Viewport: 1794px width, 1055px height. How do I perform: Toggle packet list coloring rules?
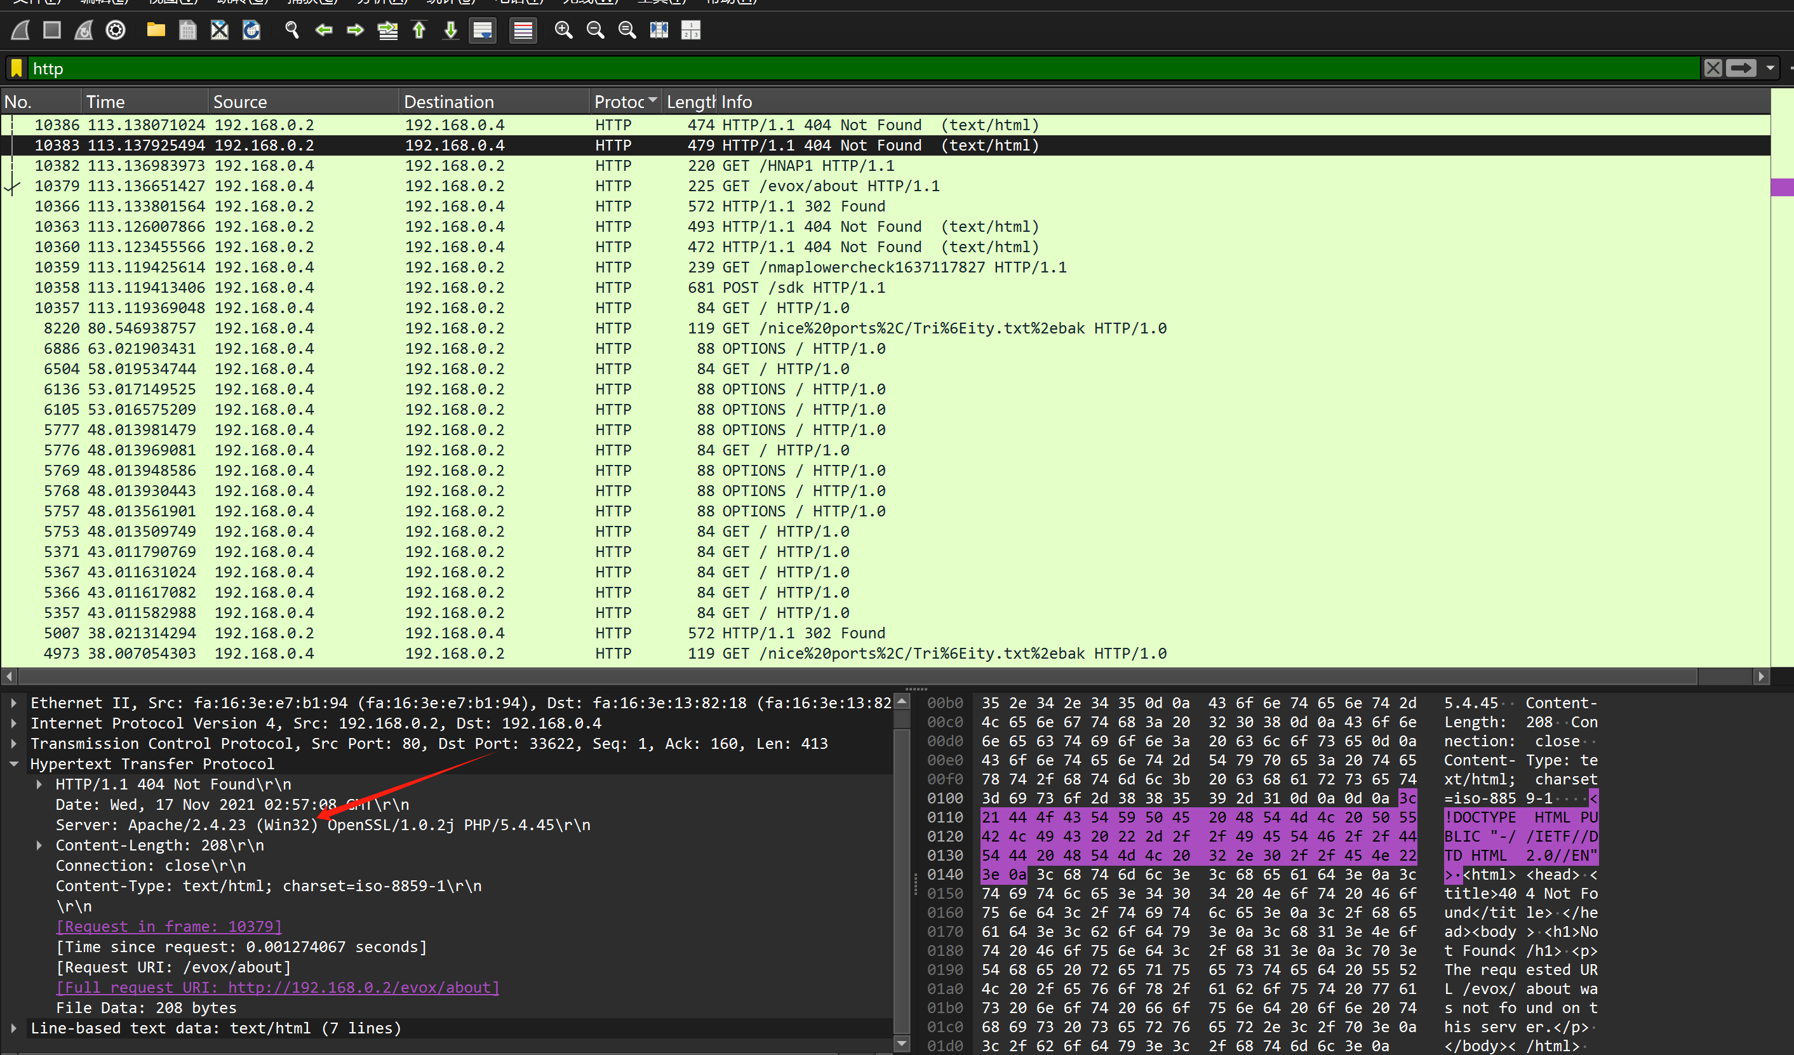523,30
